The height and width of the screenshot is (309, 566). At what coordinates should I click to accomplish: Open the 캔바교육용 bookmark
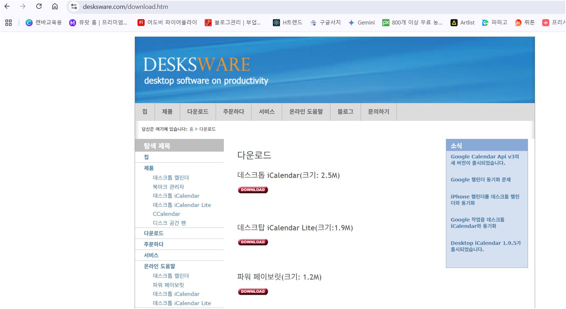click(x=44, y=23)
